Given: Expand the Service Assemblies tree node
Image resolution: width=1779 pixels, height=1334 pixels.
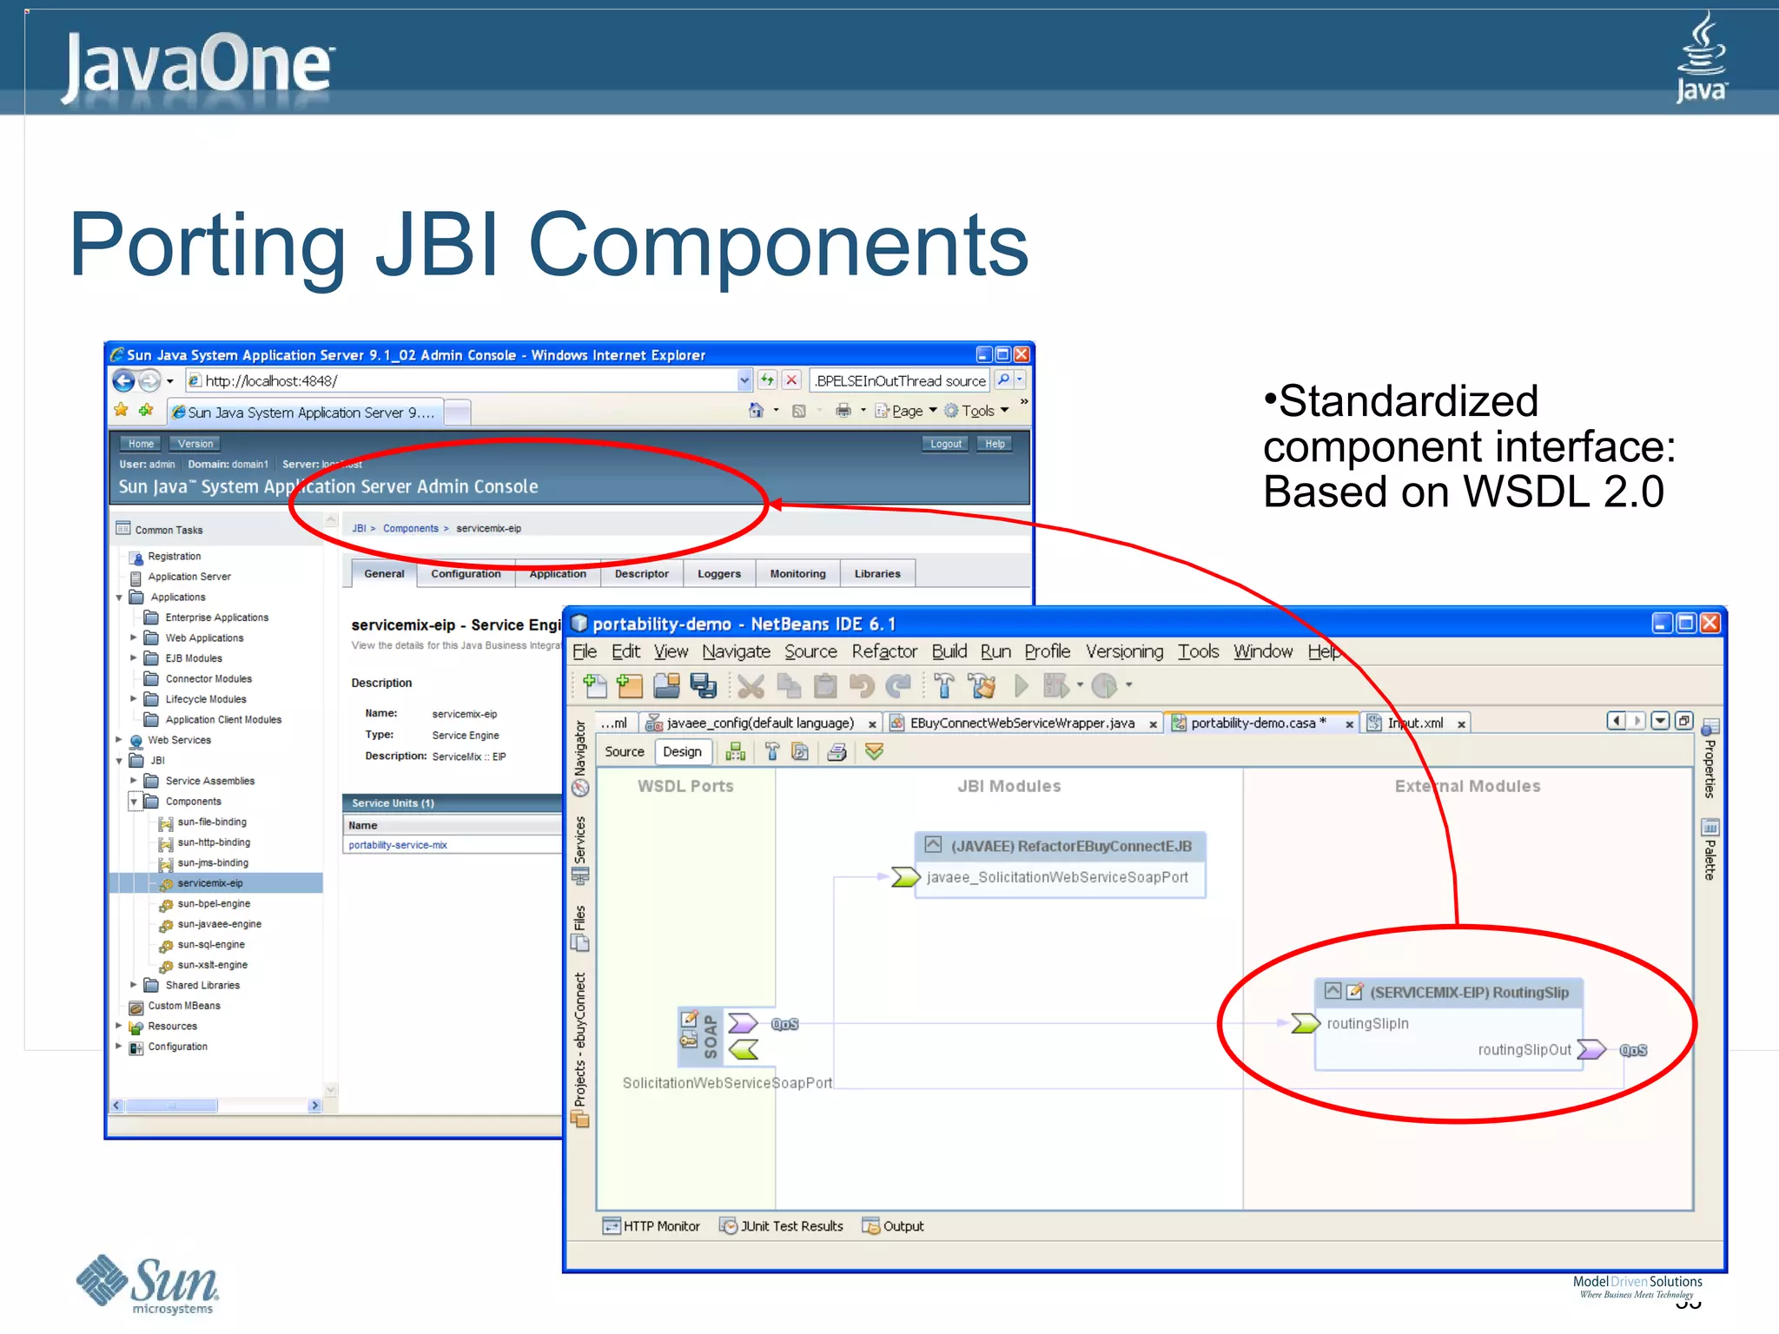Looking at the screenshot, I should pos(133,781).
